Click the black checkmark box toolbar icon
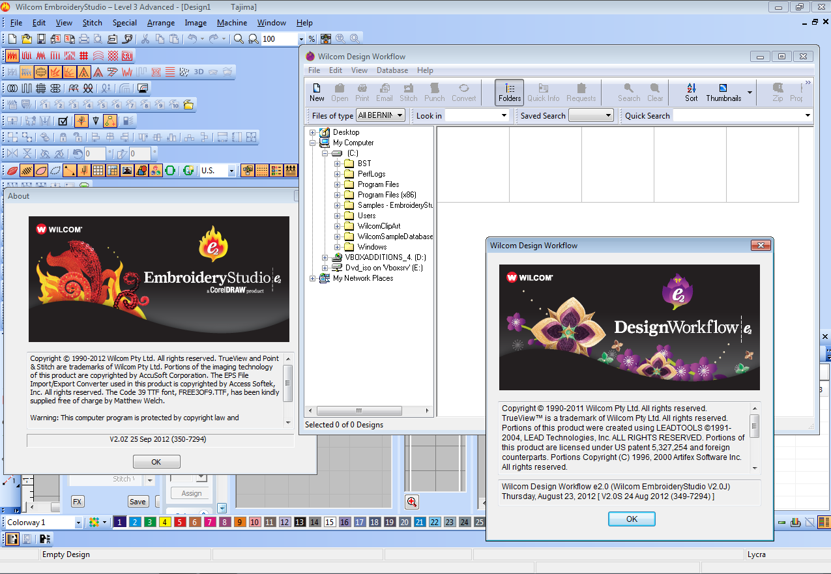The width and height of the screenshot is (831, 574). pyautogui.click(x=63, y=121)
